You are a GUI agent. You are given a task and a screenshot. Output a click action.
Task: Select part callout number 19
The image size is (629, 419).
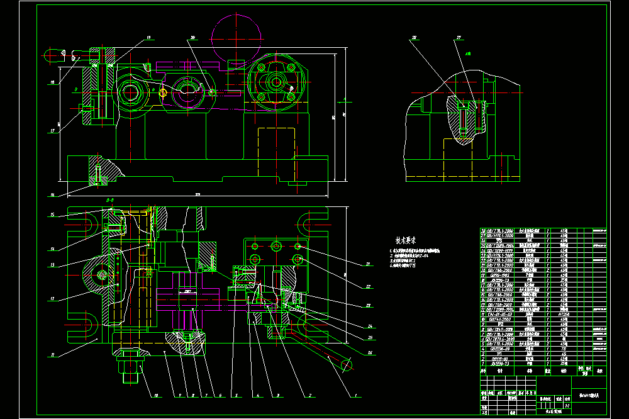coord(148,38)
